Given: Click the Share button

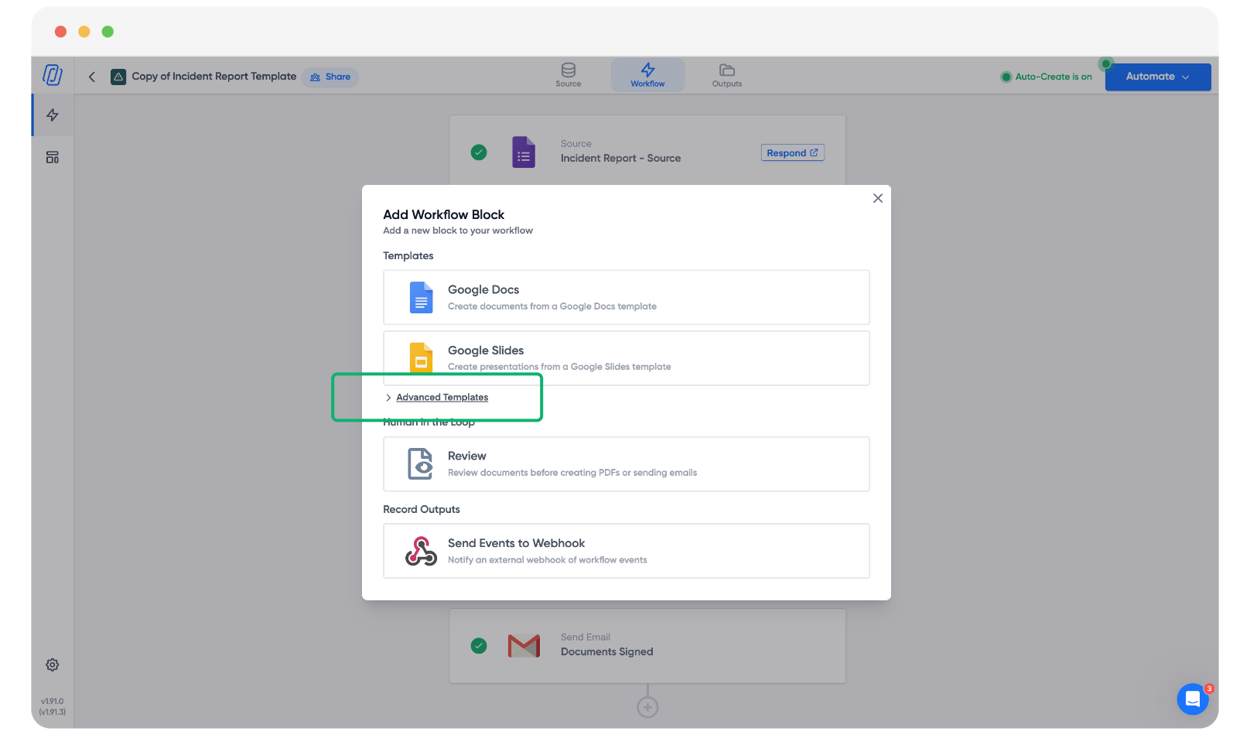Looking at the screenshot, I should click(x=330, y=77).
